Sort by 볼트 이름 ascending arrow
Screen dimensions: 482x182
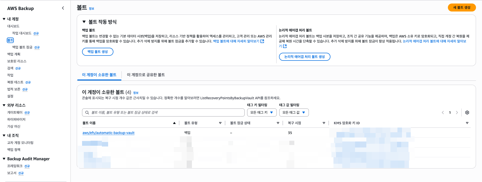click(174, 123)
